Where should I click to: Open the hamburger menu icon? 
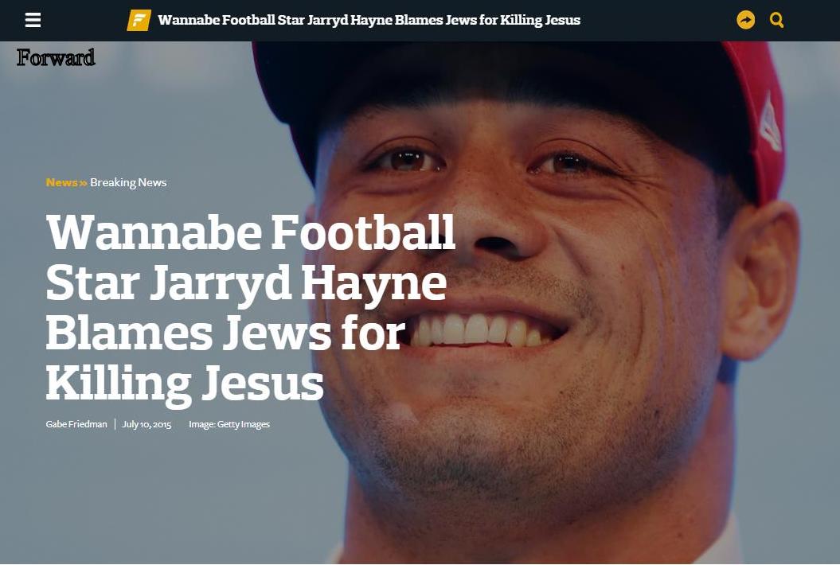point(33,21)
